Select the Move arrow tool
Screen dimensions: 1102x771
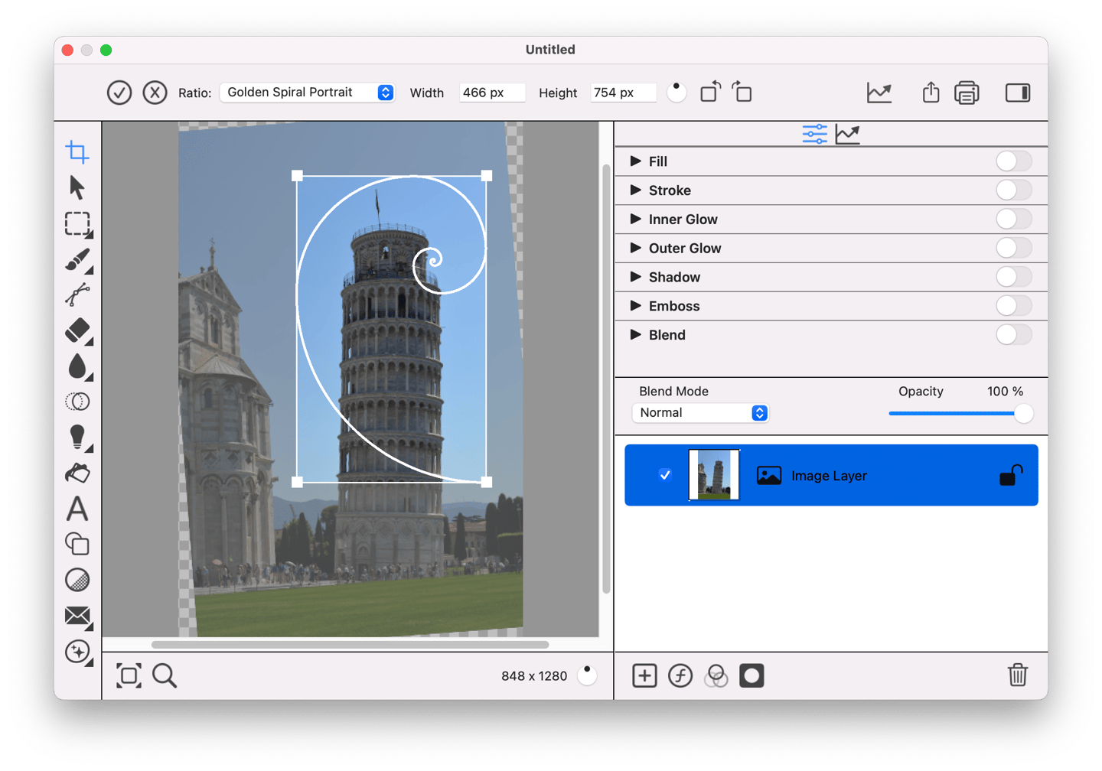[77, 187]
